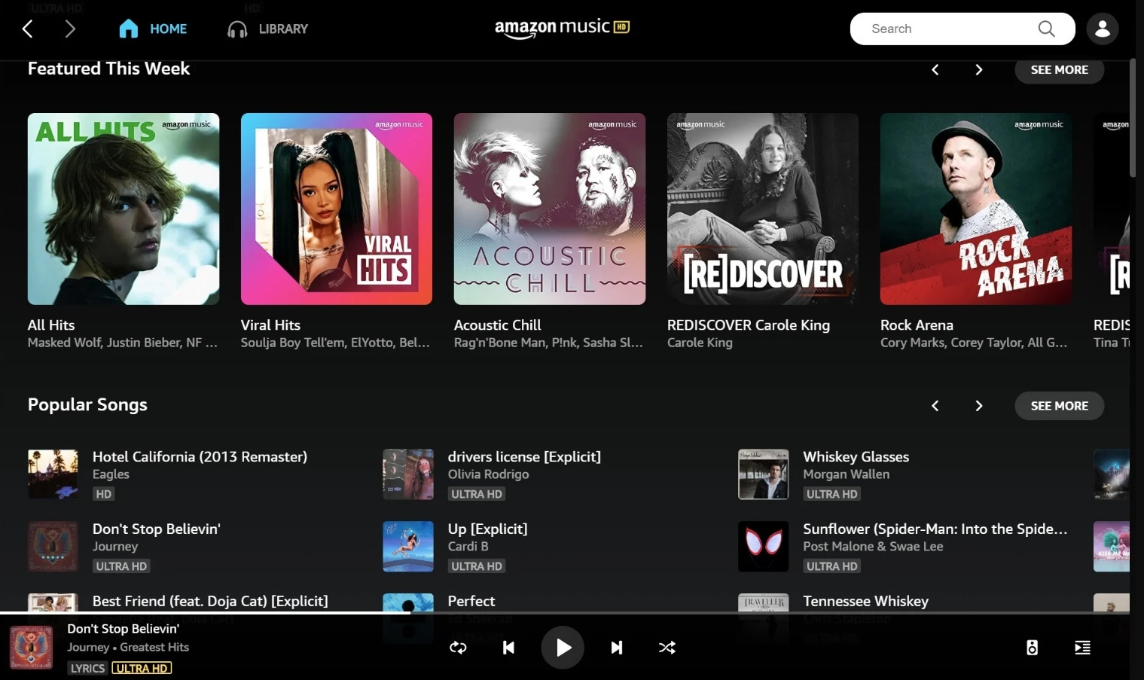Select the Whiskey Glasses song title
Viewport: 1144px width, 680px height.
point(856,456)
